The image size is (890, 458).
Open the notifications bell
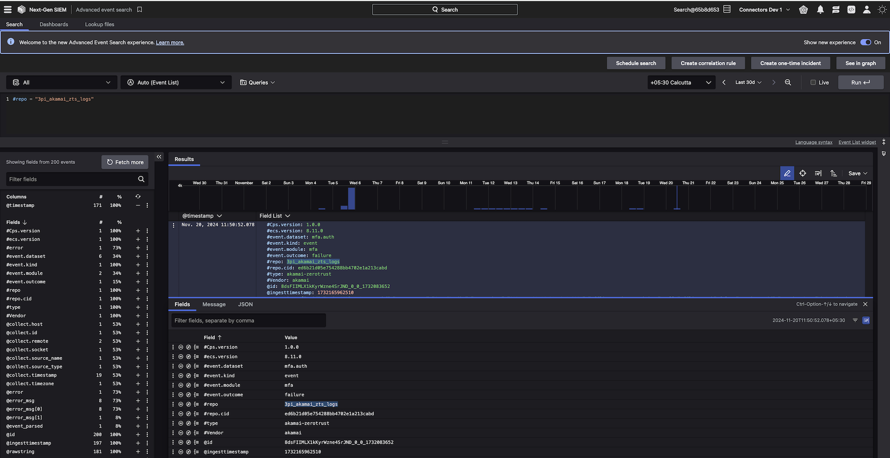click(820, 10)
